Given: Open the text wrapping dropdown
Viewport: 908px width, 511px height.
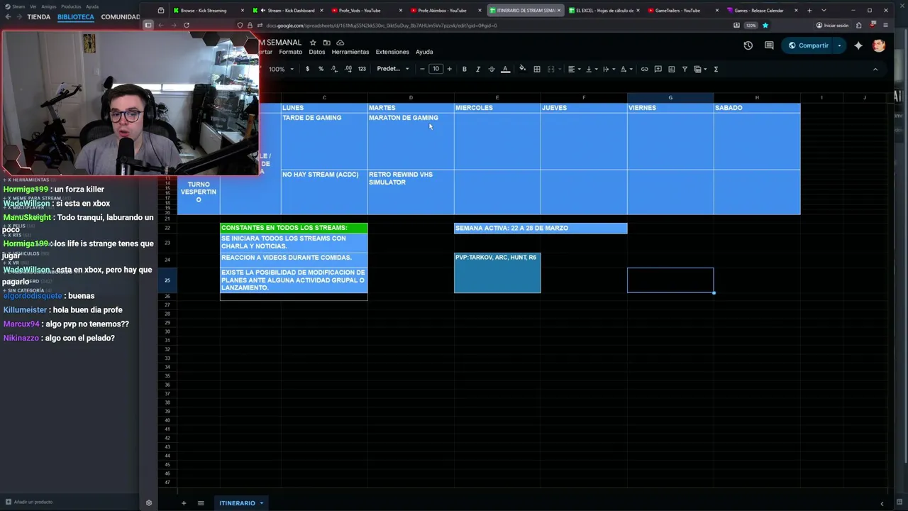Looking at the screenshot, I should click(608, 69).
